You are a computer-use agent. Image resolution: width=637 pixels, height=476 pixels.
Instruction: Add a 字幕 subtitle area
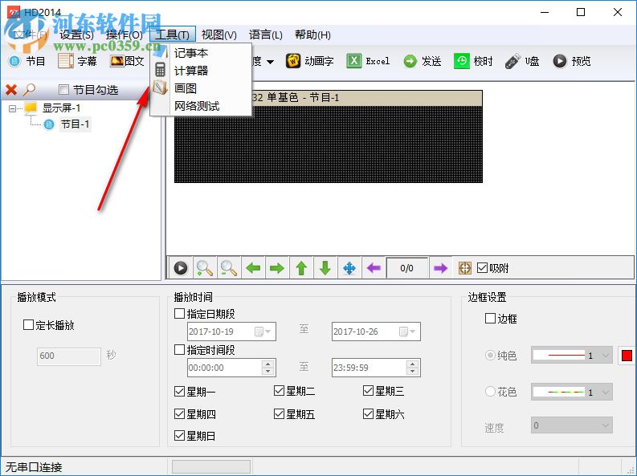point(77,61)
